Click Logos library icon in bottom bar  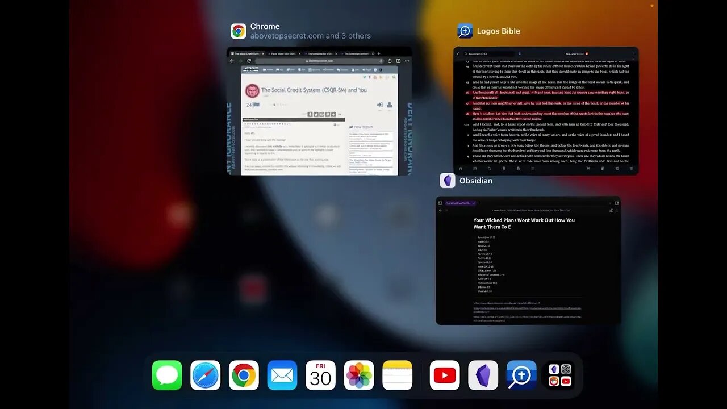pos(475,169)
